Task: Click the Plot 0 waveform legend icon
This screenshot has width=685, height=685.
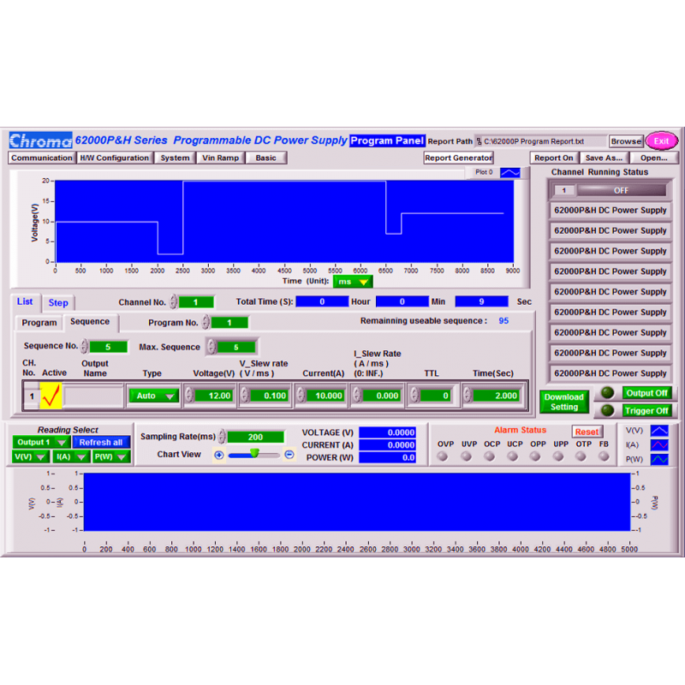Action: pyautogui.click(x=509, y=173)
